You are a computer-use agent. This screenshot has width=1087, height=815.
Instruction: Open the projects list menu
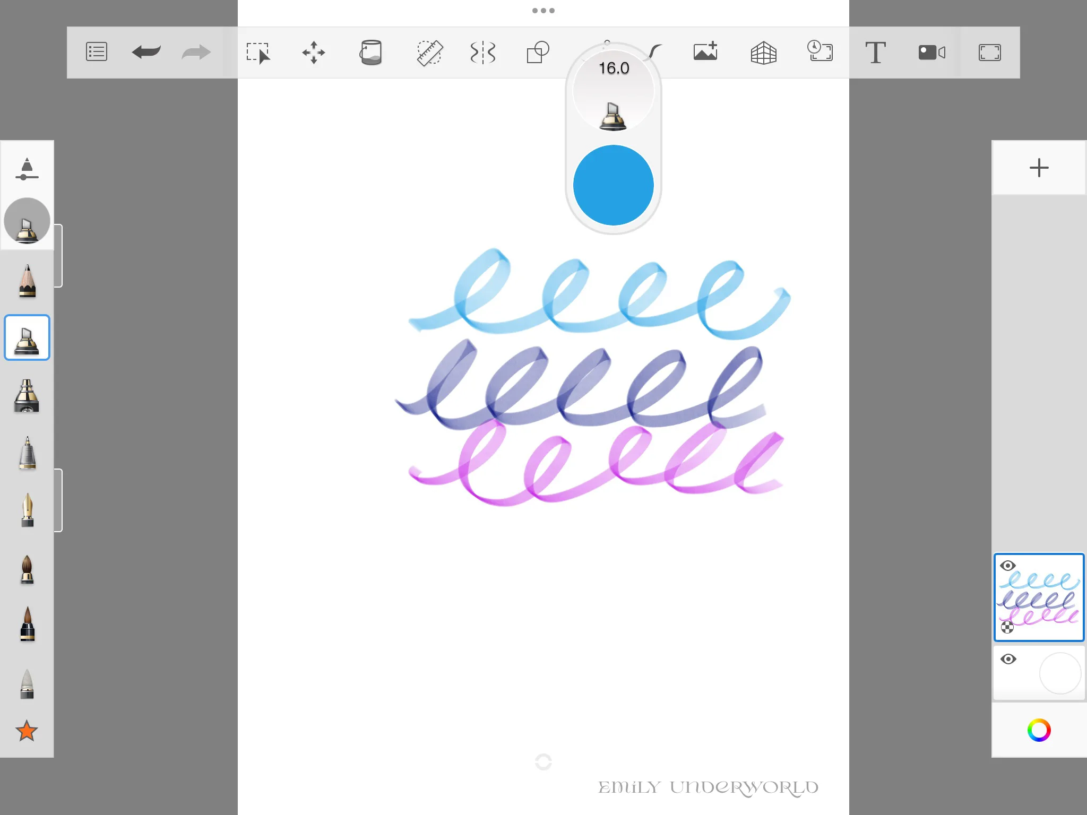point(96,51)
